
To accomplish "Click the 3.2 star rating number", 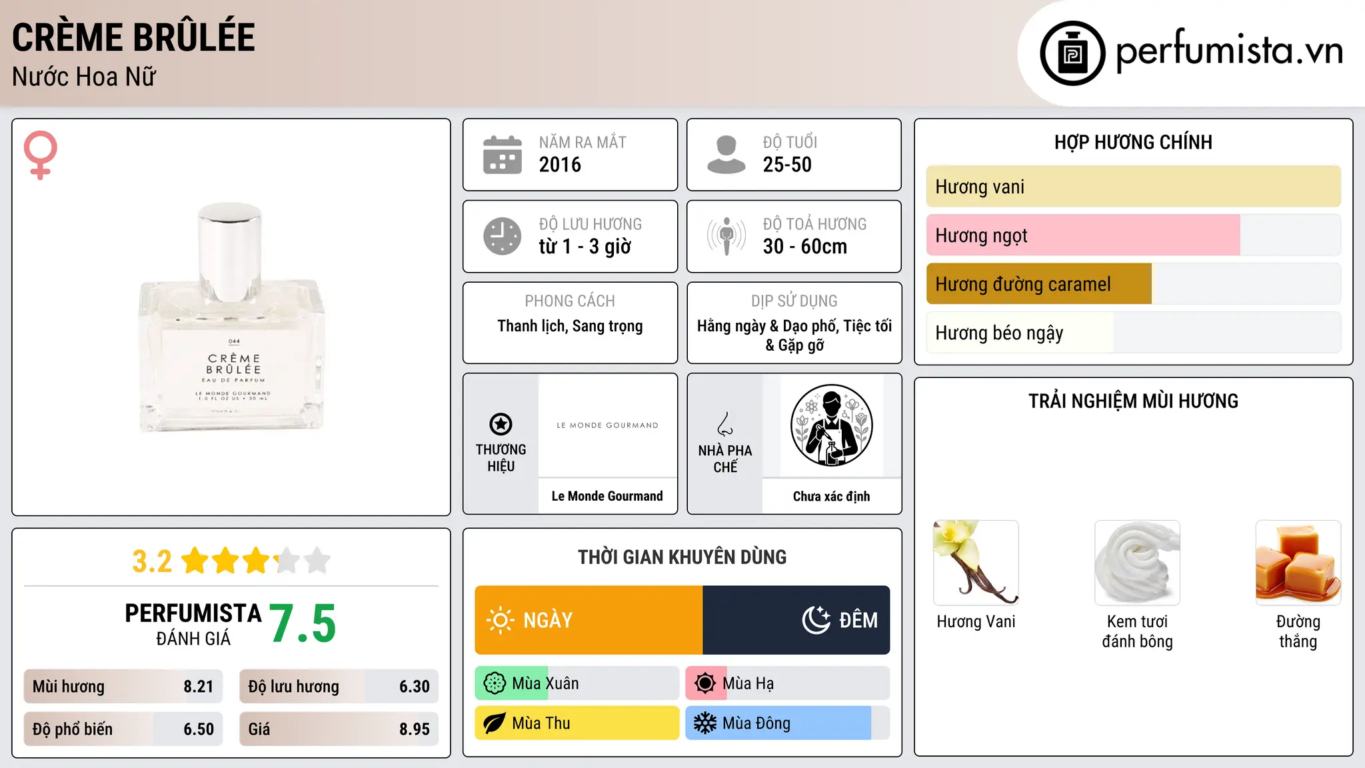I will 152,561.
